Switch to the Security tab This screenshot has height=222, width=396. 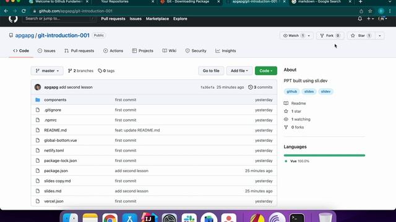coord(196,51)
